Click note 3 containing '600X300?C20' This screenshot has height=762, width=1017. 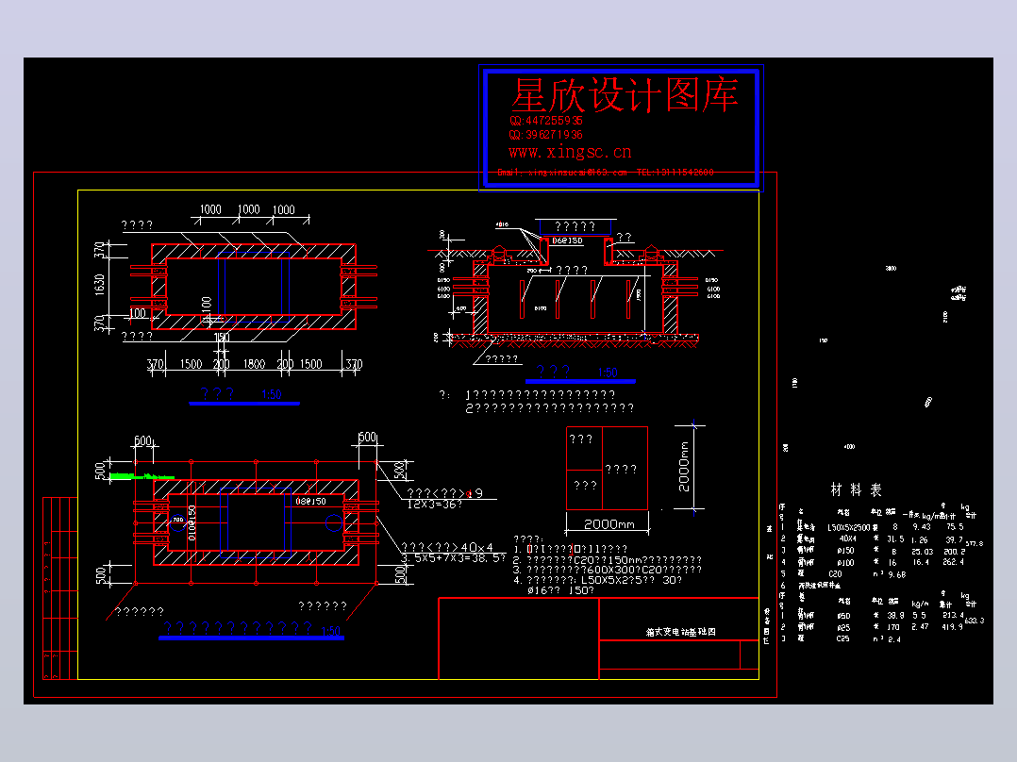point(608,570)
